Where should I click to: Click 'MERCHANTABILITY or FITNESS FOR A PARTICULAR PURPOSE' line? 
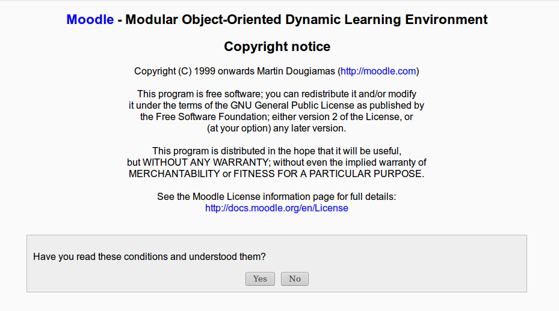tap(276, 174)
